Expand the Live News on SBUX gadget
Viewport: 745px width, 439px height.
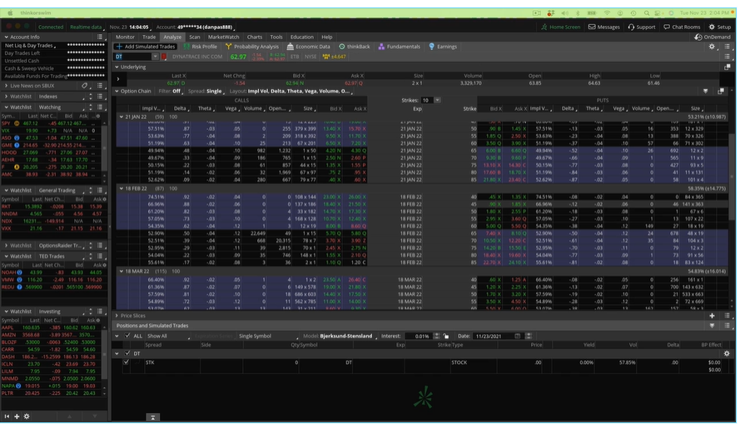point(6,86)
